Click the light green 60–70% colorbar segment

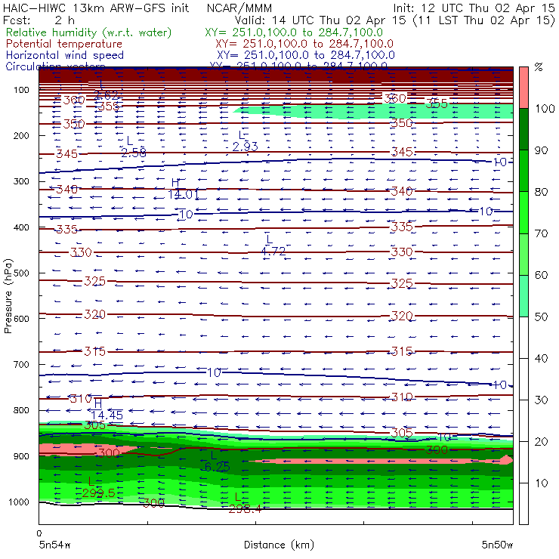(523, 254)
